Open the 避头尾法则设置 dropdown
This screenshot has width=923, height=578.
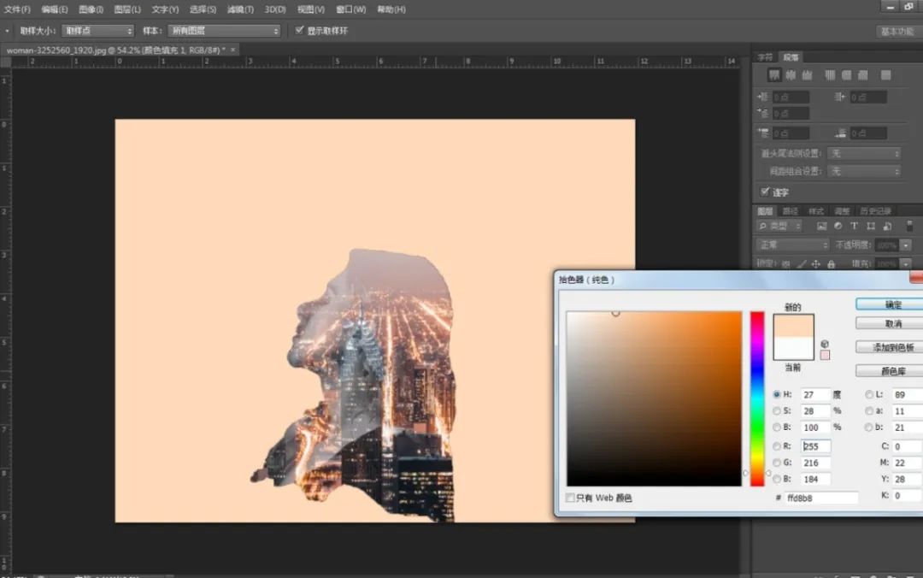point(864,154)
